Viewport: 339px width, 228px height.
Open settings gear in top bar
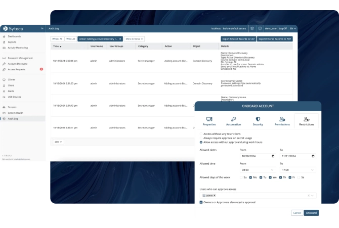[252, 28]
